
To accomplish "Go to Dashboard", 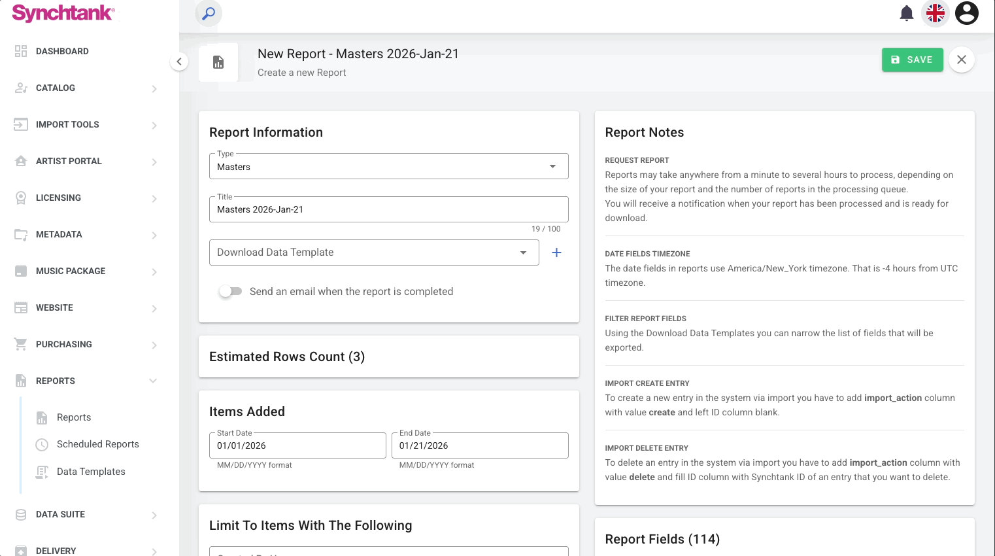I will click(62, 51).
